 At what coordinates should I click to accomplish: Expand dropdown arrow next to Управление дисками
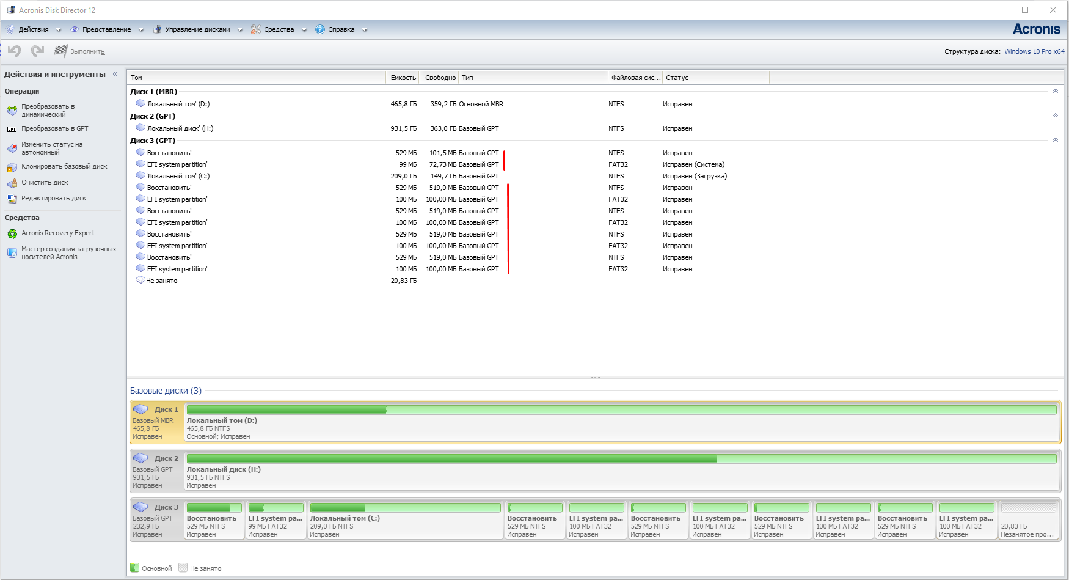(x=240, y=30)
